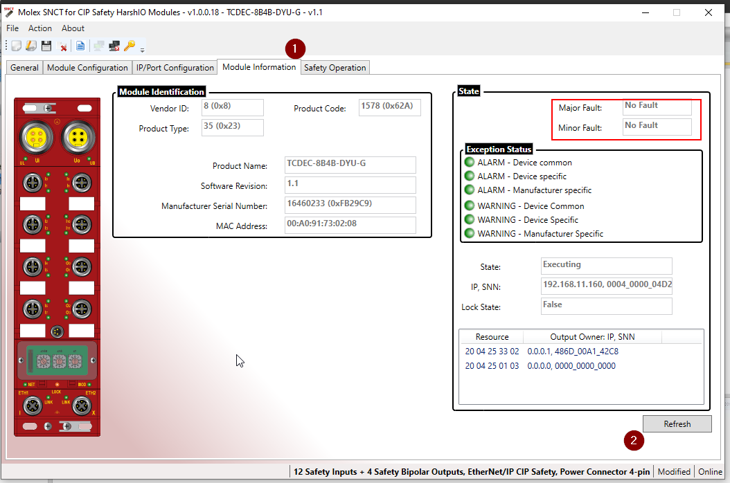Click the Product Code field
This screenshot has width=730, height=483.
click(390, 107)
